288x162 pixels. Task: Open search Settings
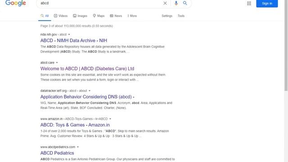[167, 16]
